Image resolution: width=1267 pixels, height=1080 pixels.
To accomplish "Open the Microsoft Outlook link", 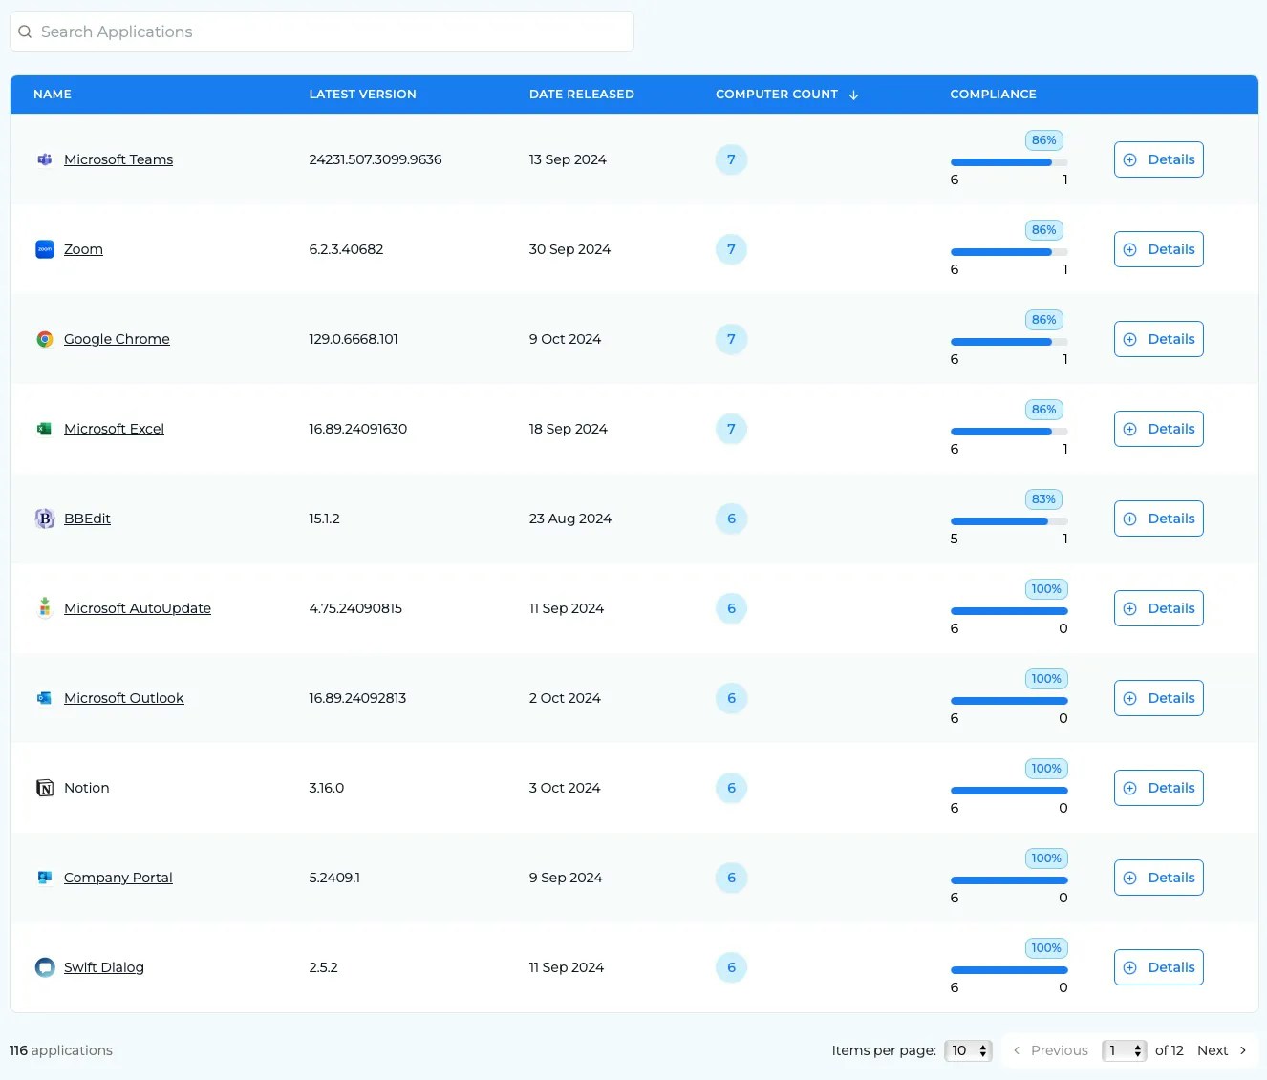I will (x=124, y=698).
